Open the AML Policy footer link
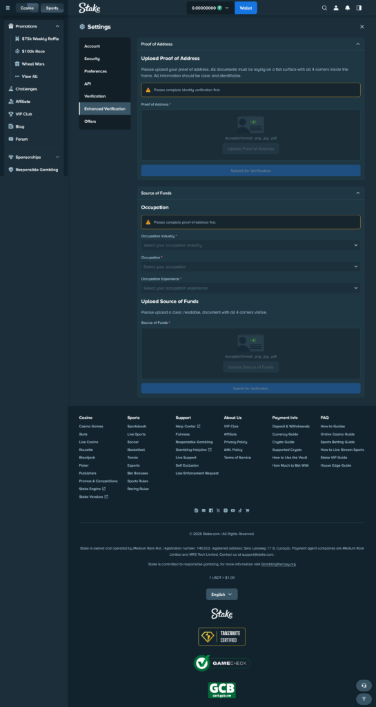The width and height of the screenshot is (376, 707). 232,449
